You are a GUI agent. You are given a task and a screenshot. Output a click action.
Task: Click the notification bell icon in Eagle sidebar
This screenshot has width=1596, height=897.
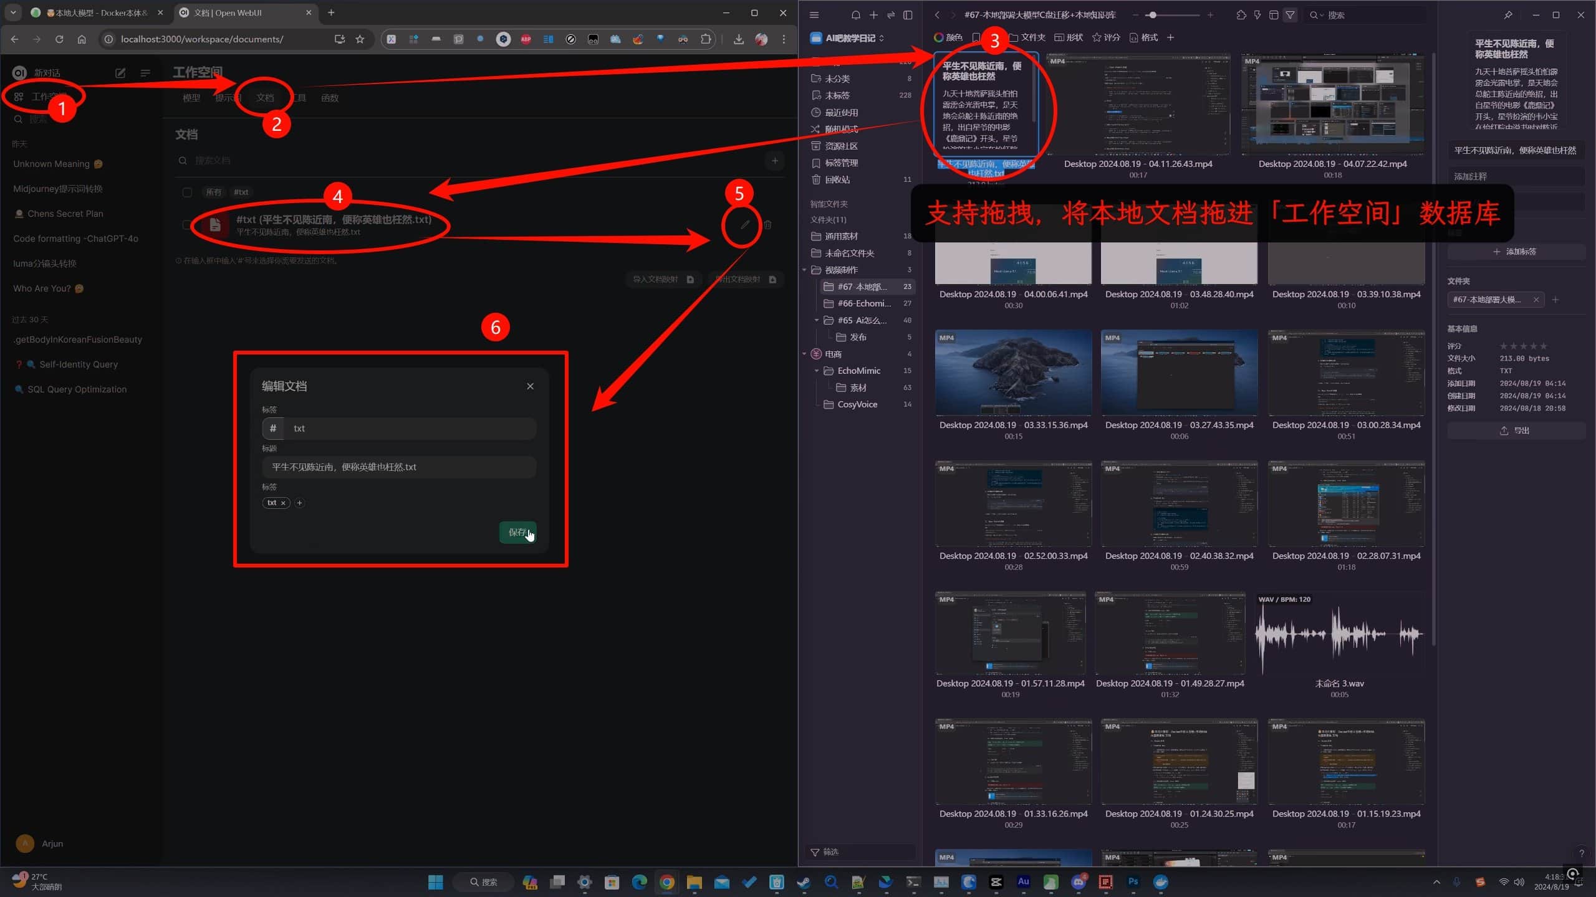[855, 15]
